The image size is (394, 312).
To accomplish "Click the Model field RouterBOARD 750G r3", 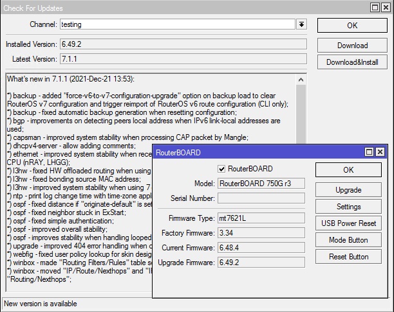I will 261,184.
